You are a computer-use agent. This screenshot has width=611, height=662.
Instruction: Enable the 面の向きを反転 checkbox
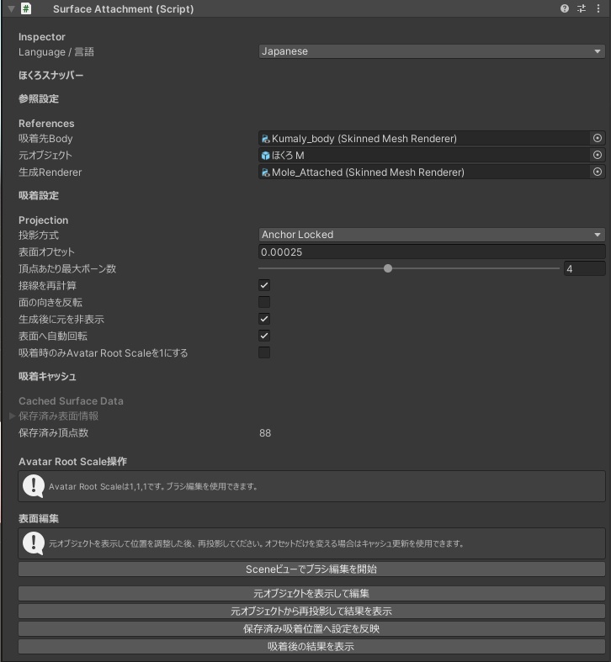point(264,302)
